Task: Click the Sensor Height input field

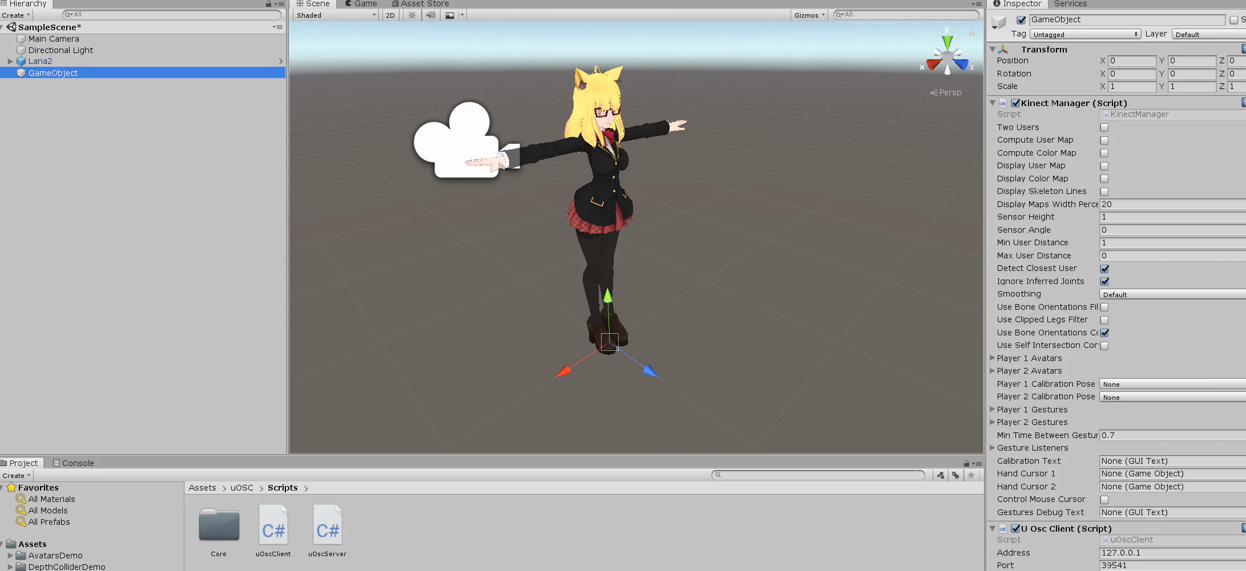Action: [1172, 217]
